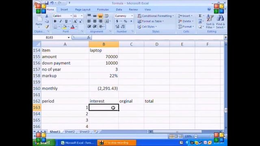Click the Decrease Indent icon
The width and height of the screenshot is (260, 146).
click(x=89, y=26)
